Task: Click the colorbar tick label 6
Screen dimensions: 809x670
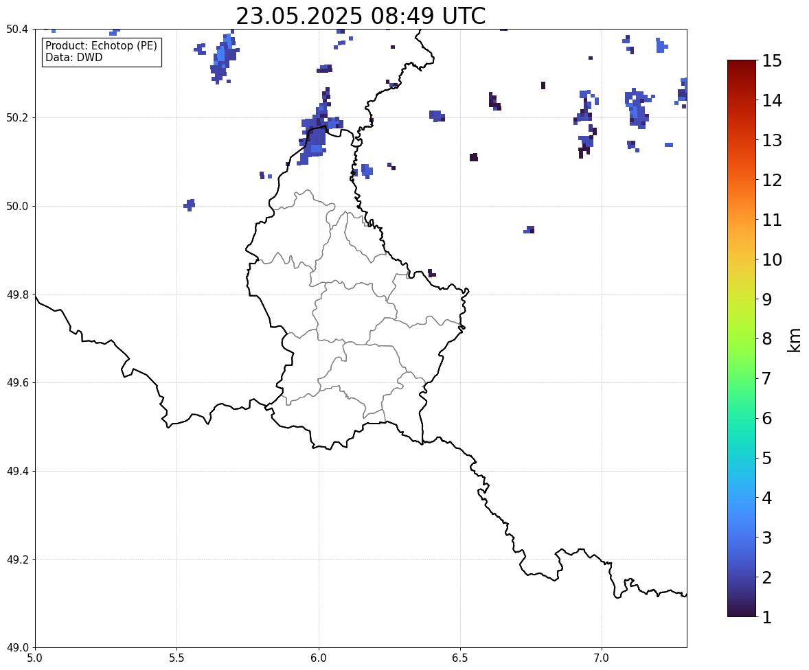Action: (767, 418)
